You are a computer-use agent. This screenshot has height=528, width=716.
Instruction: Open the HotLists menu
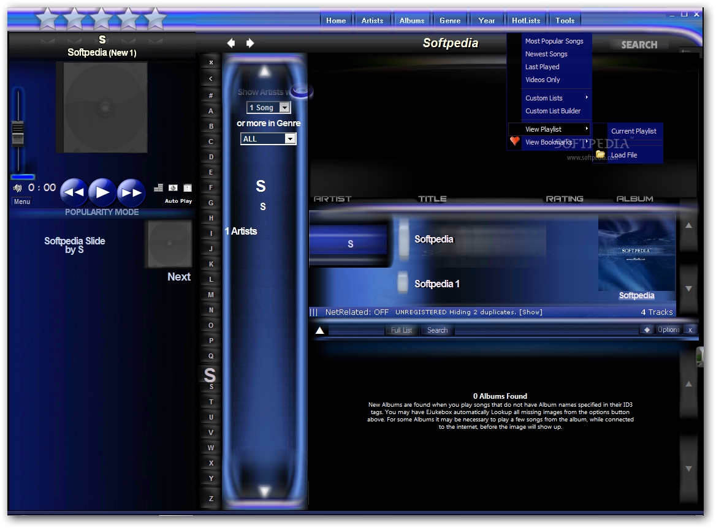click(x=526, y=21)
